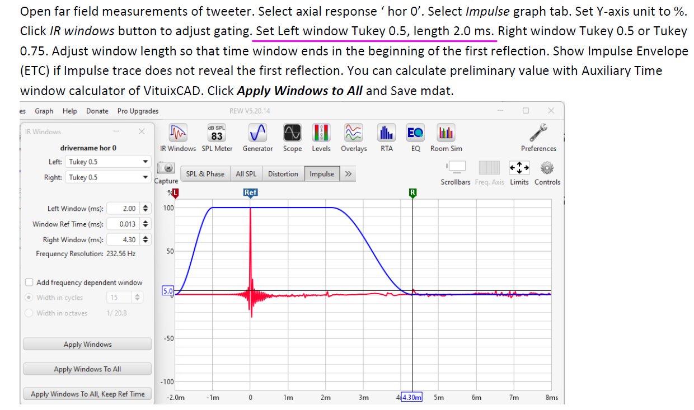Open Left window type dropdown Tukey 0.5

coord(109,162)
